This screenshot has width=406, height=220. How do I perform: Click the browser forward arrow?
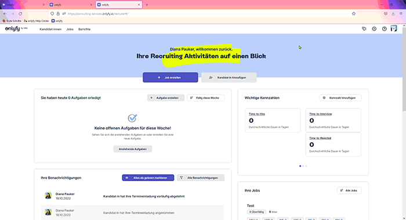coord(12,14)
